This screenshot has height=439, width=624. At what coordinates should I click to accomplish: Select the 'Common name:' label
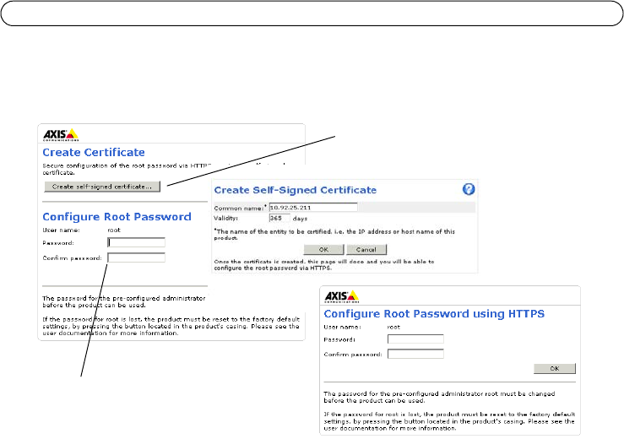coord(239,208)
